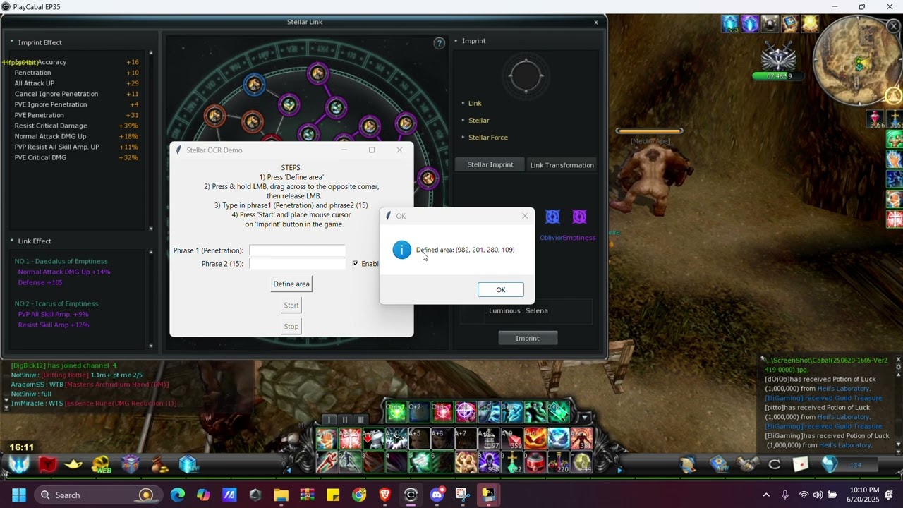Screen dimensions: 903x508
Task: Open Google Chrome from the taskbar
Action: tap(359, 495)
